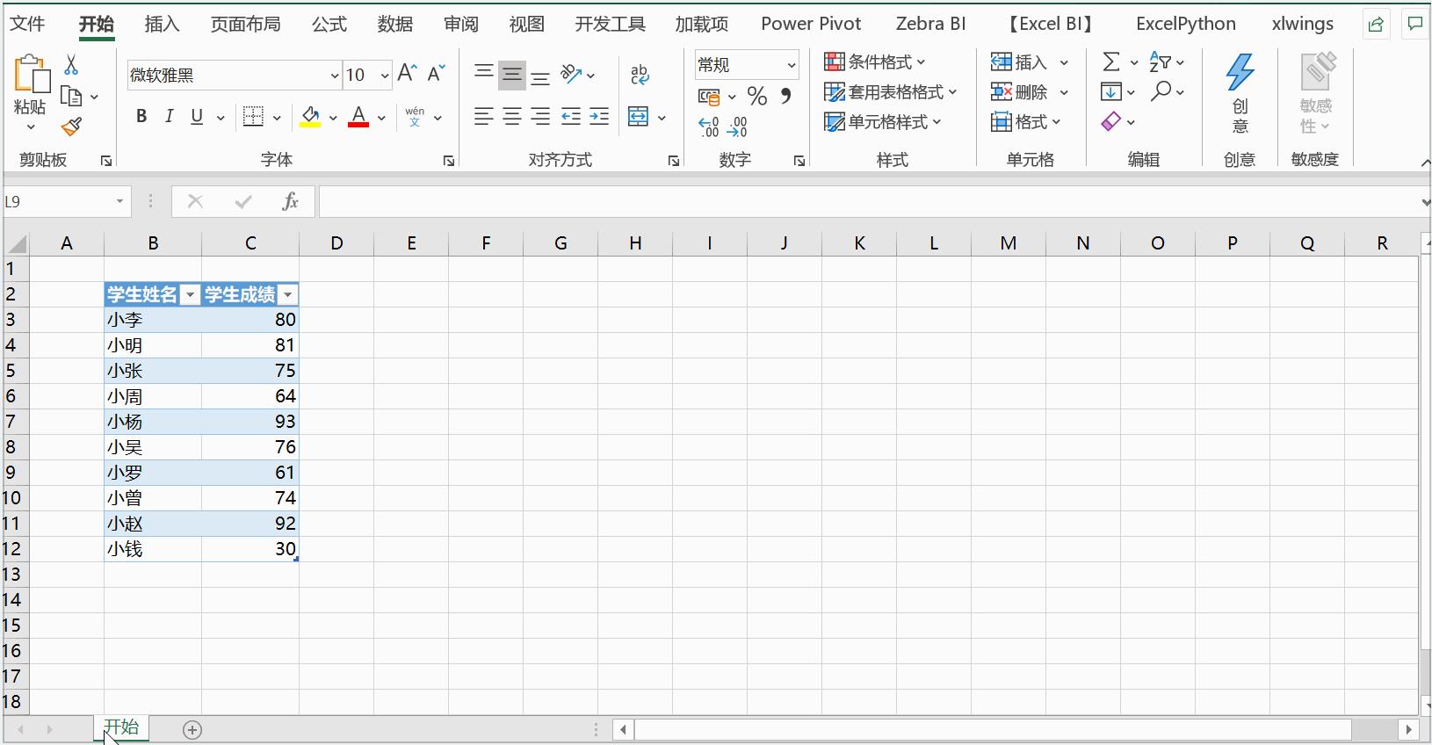Viewport: 1432px width, 745px height.
Task: Toggle Italic formatting
Action: 169,117
